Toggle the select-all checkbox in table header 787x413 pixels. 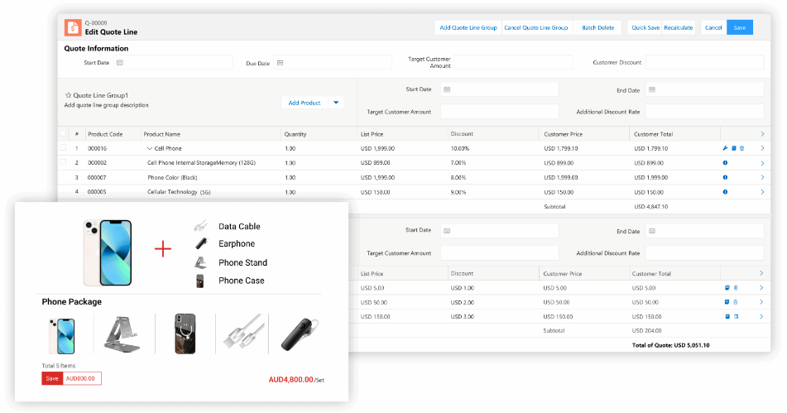pyautogui.click(x=63, y=133)
